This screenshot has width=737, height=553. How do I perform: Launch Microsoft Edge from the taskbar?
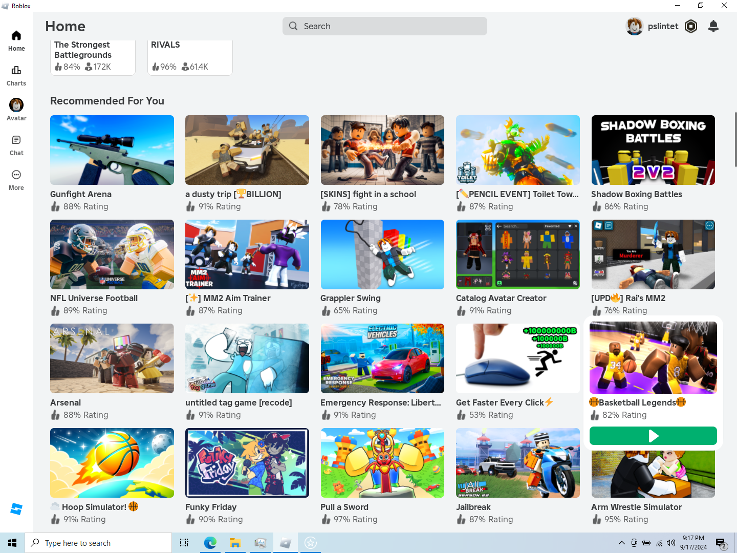[x=210, y=543]
